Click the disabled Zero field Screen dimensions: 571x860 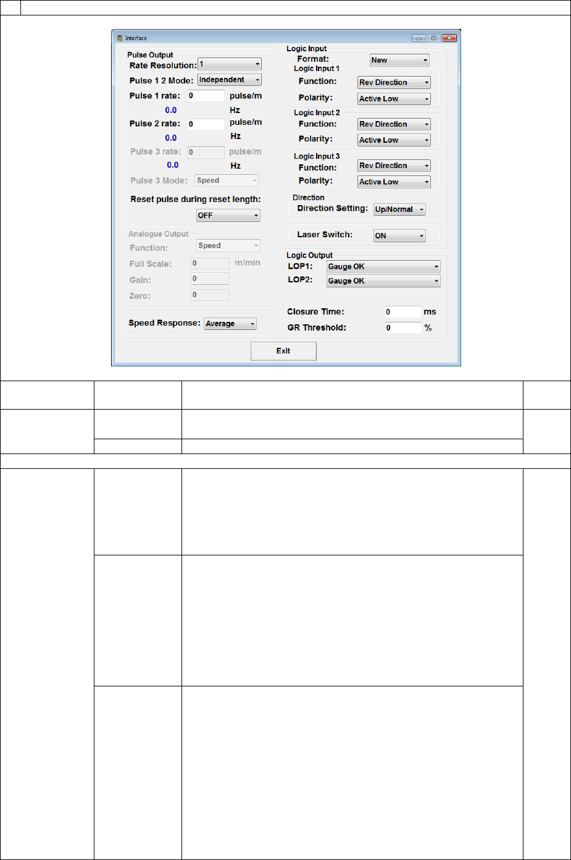pyautogui.click(x=210, y=295)
